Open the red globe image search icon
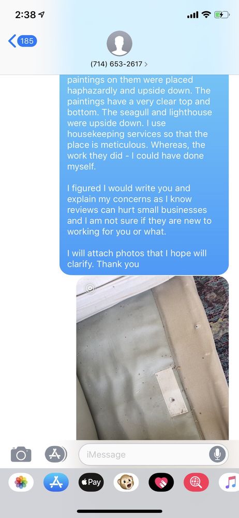 [196, 482]
